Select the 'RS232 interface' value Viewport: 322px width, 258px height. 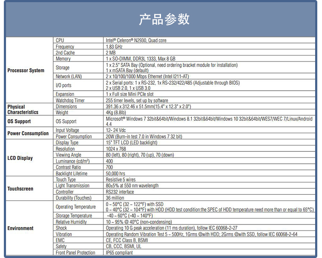click(120, 192)
